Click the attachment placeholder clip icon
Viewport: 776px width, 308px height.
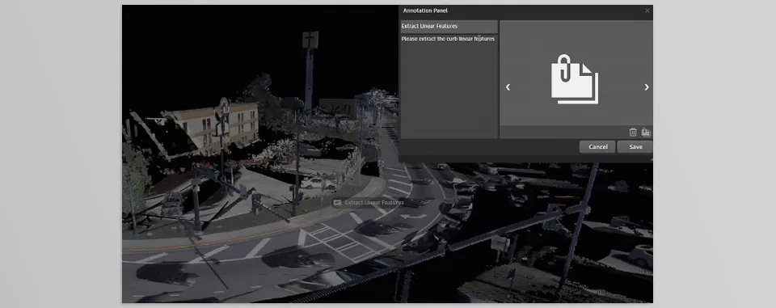point(575,79)
